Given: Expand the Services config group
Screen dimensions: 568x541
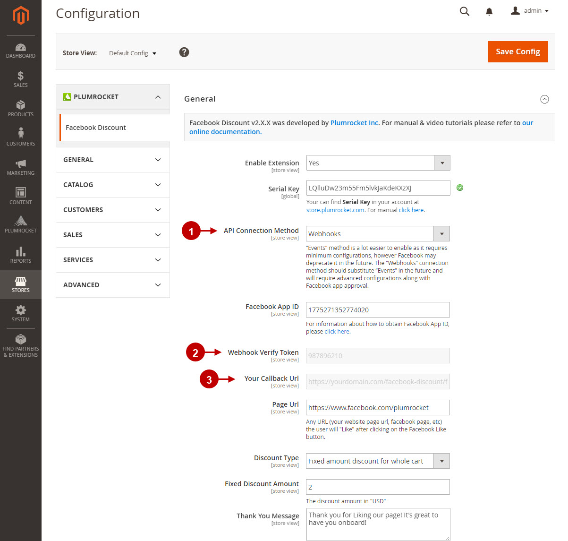Looking at the screenshot, I should click(113, 260).
